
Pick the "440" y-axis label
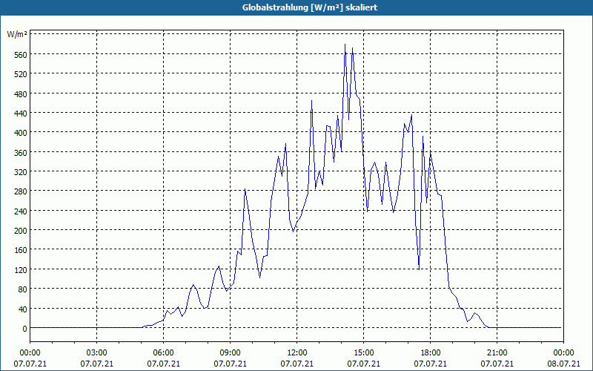point(21,114)
